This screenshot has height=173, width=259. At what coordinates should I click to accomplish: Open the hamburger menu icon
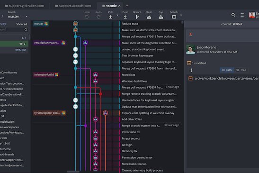242,15
